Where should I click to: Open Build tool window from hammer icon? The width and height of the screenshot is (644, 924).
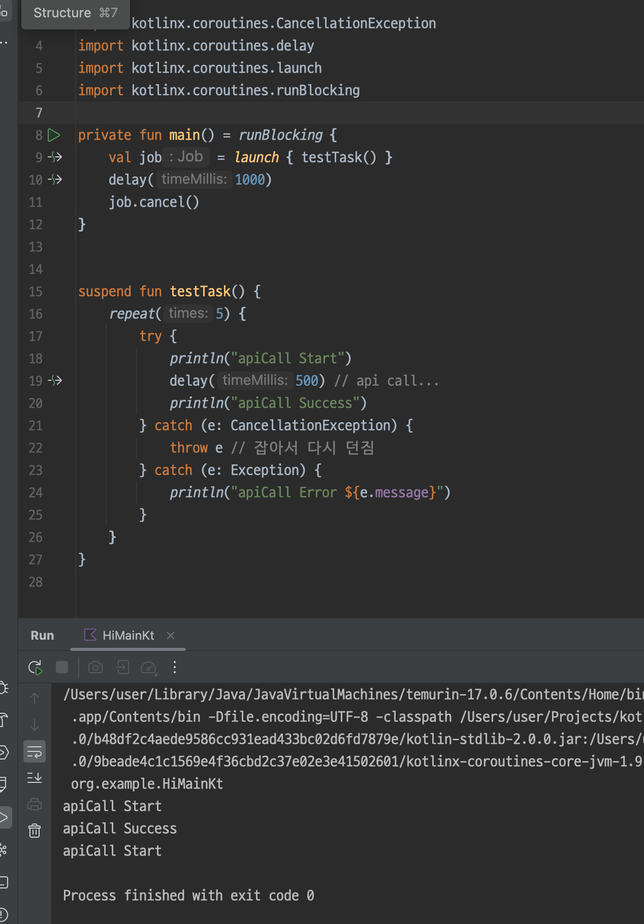pos(4,720)
